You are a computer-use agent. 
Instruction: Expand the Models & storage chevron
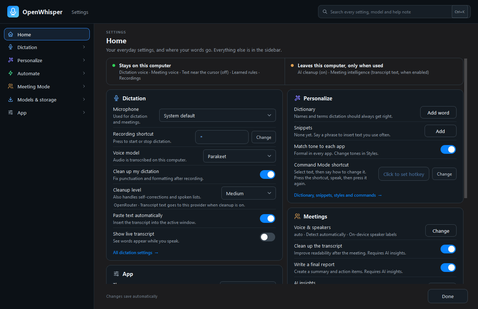point(84,100)
